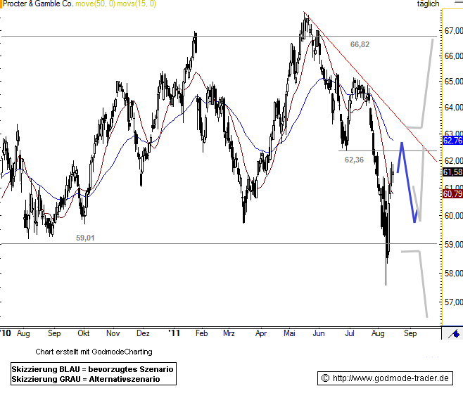Click the 62,36 horizontal level label
The width and height of the screenshot is (463, 398).
point(354,160)
